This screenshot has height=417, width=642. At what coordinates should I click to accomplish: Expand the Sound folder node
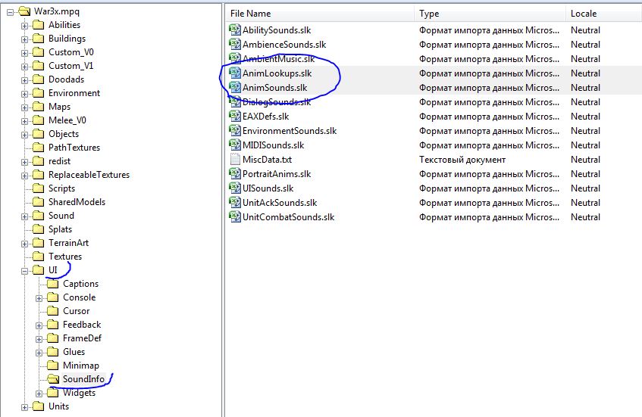coord(24,216)
